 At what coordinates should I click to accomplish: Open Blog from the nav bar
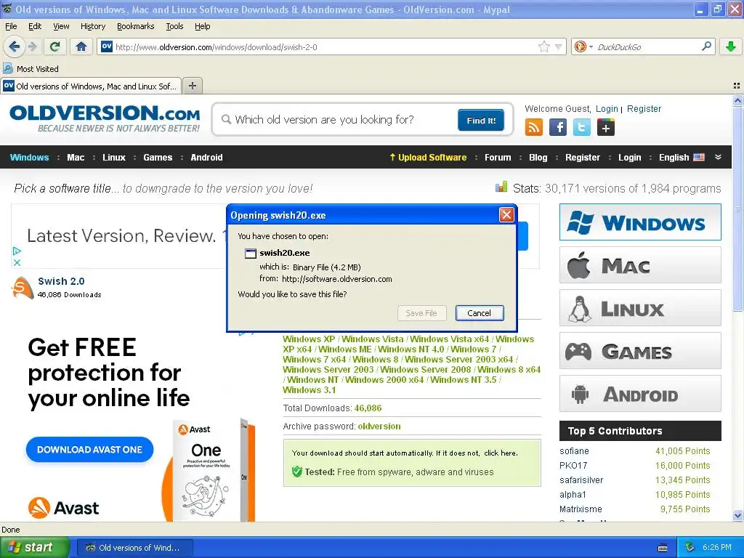tap(538, 157)
